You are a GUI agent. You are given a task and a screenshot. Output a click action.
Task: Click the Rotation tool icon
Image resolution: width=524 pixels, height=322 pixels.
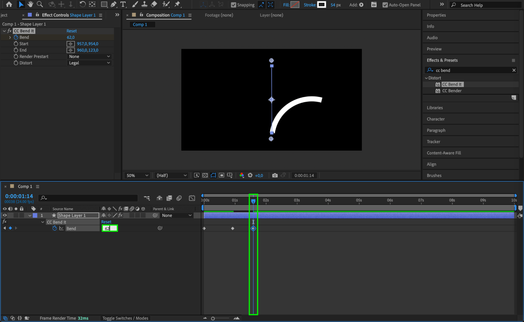pos(82,4)
